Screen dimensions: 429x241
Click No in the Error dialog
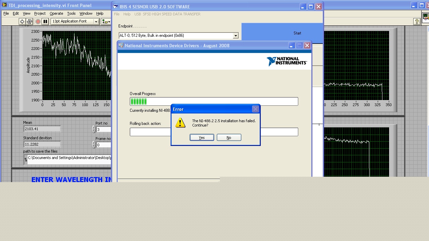229,138
